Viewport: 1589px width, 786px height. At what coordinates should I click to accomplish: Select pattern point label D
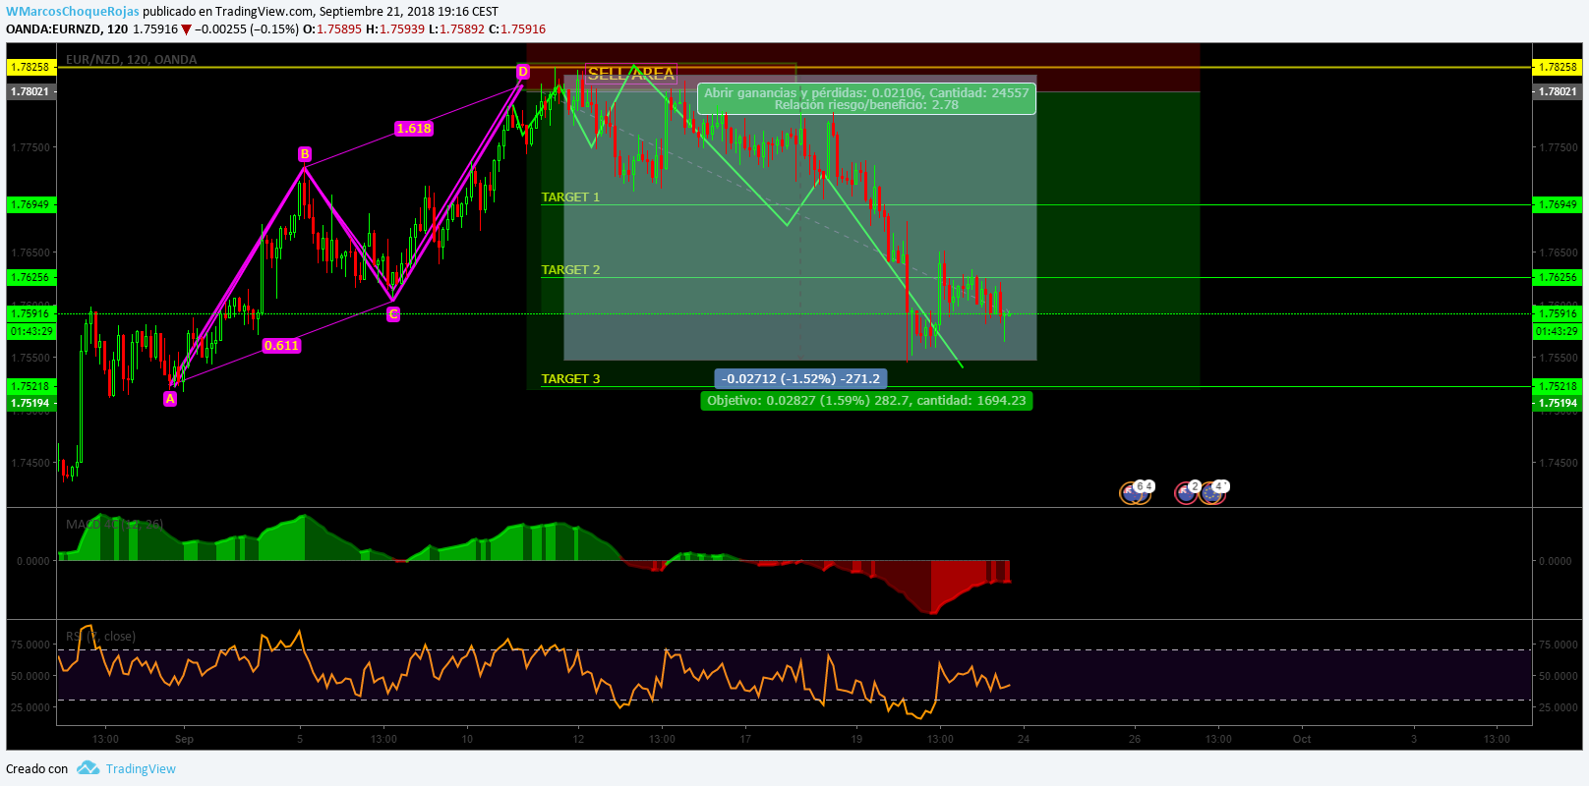[523, 72]
